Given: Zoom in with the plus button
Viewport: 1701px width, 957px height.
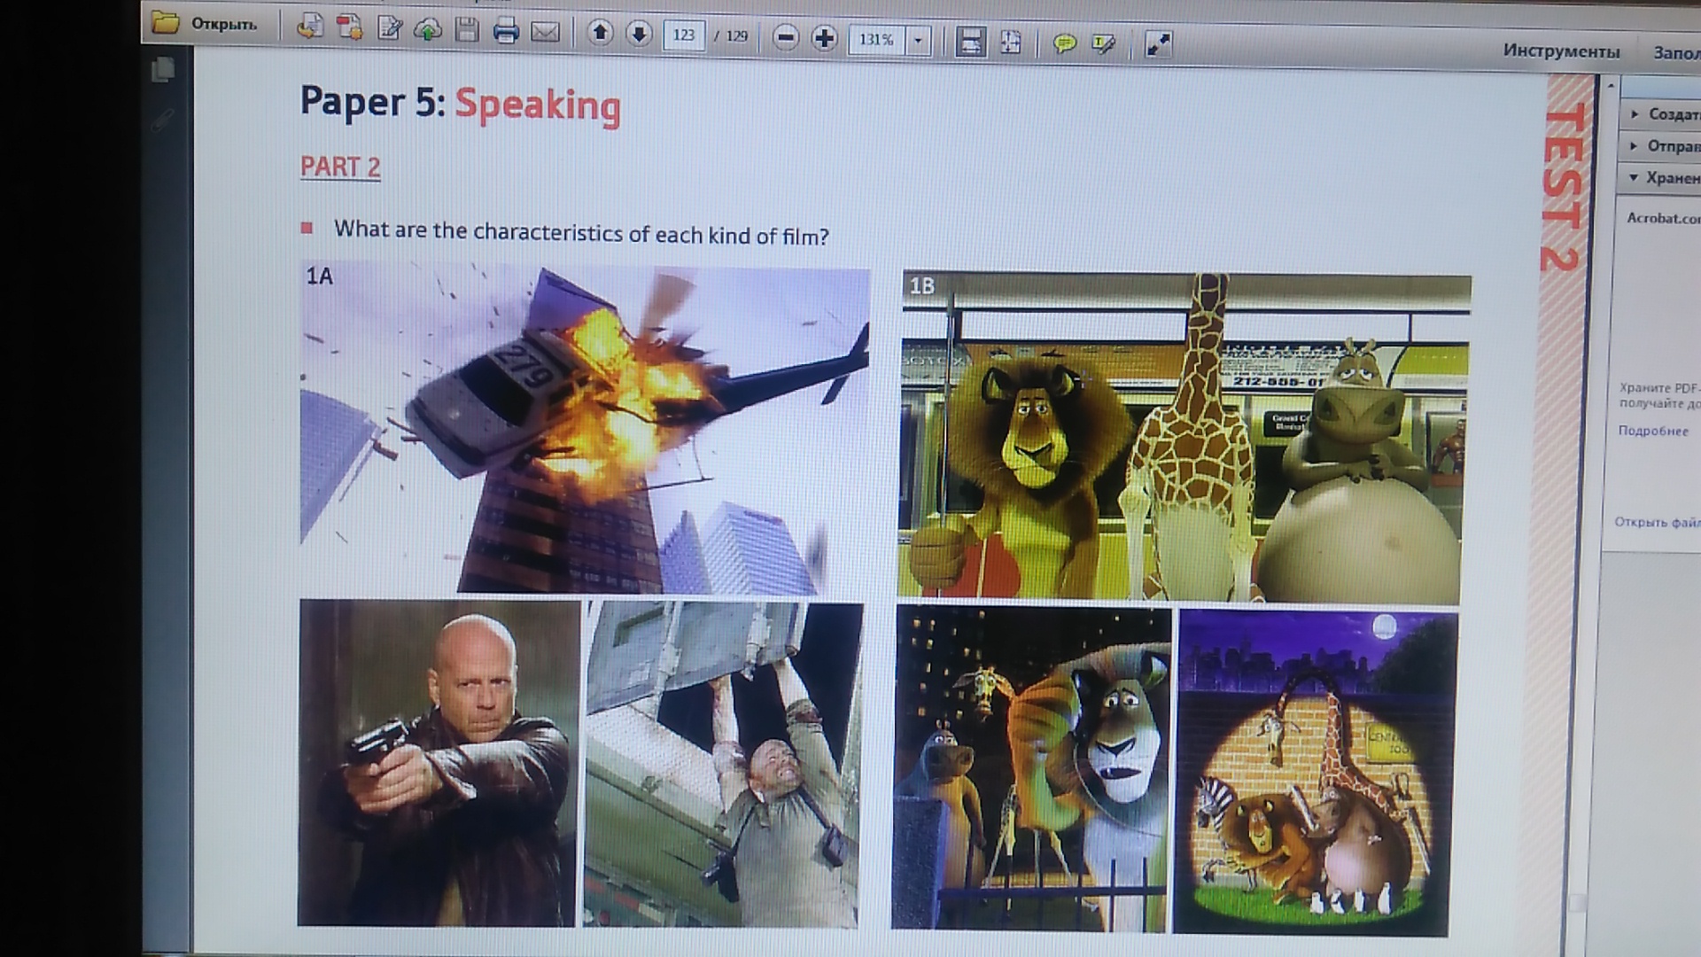Looking at the screenshot, I should (x=824, y=38).
